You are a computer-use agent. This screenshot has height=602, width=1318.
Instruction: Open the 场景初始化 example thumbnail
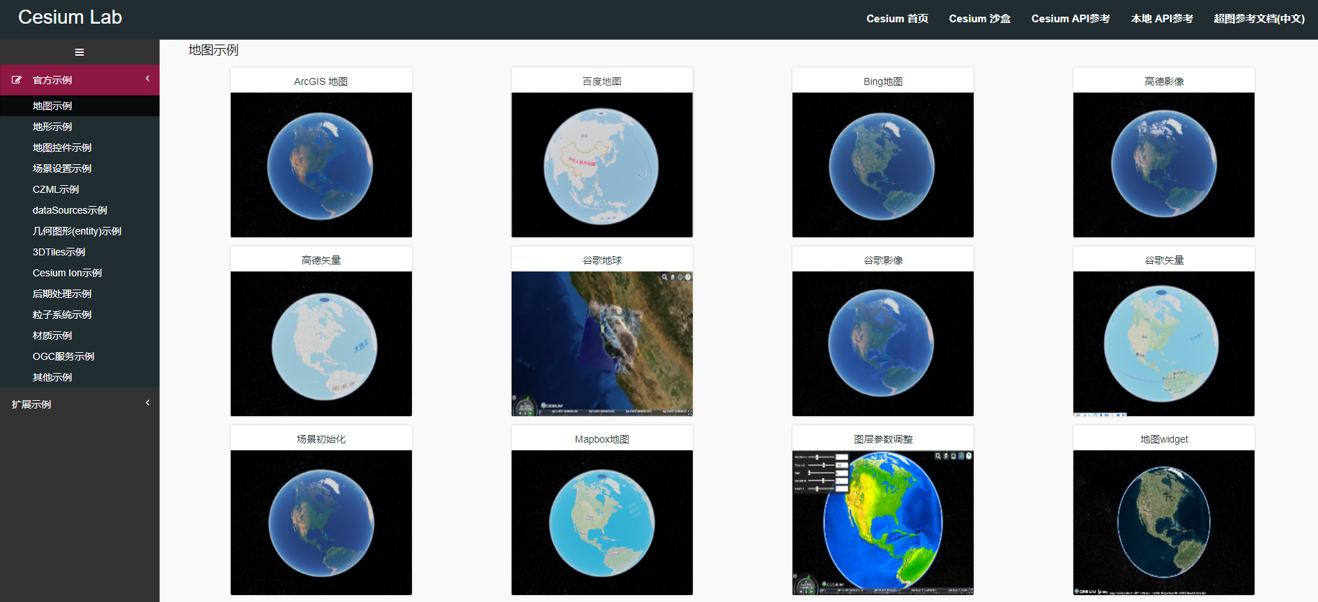(x=321, y=523)
